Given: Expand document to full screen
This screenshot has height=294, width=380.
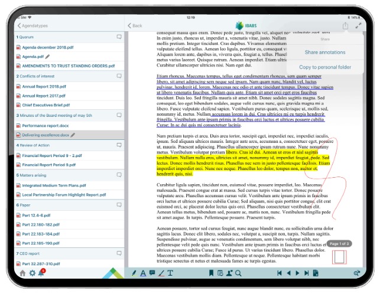Looking at the screenshot, I should (x=359, y=25).
